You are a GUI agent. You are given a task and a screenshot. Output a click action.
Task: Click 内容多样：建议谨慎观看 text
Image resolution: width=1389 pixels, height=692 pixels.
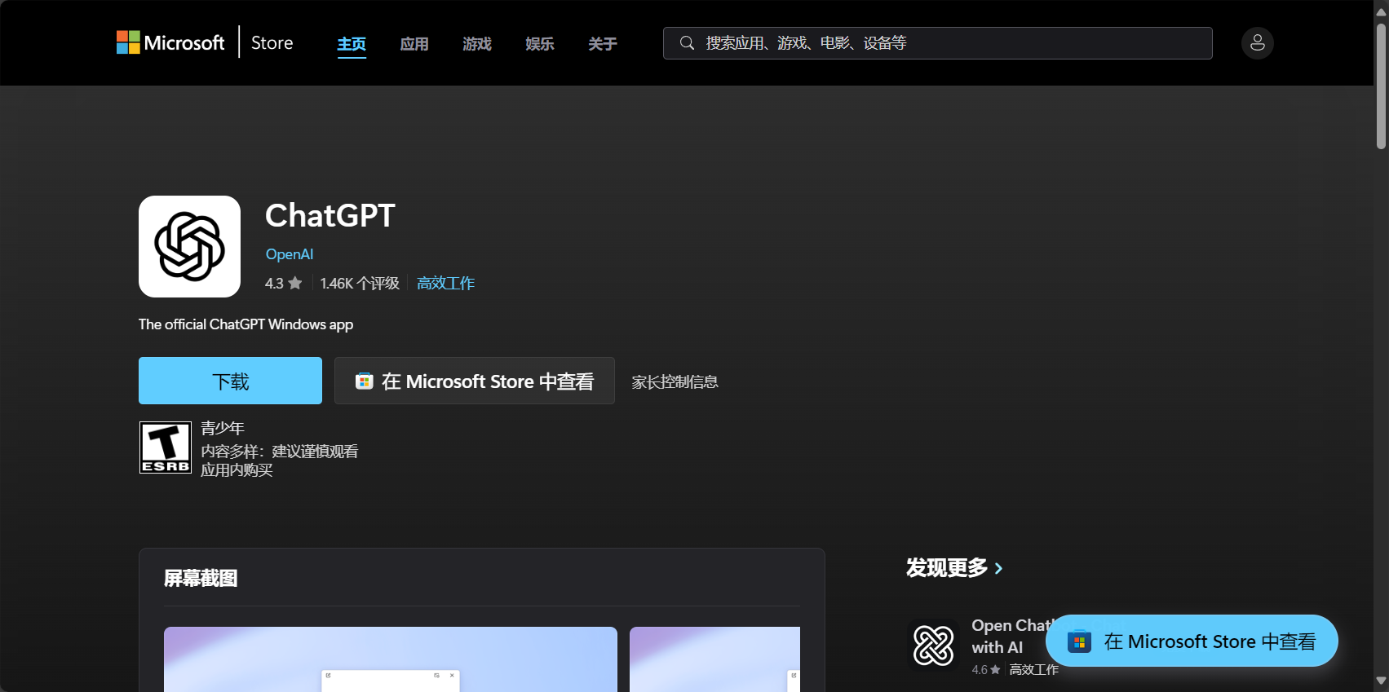279,451
